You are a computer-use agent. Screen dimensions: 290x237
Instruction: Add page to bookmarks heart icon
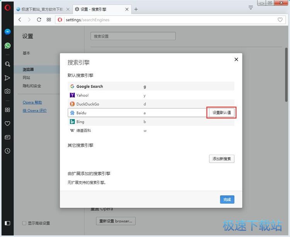[280, 20]
